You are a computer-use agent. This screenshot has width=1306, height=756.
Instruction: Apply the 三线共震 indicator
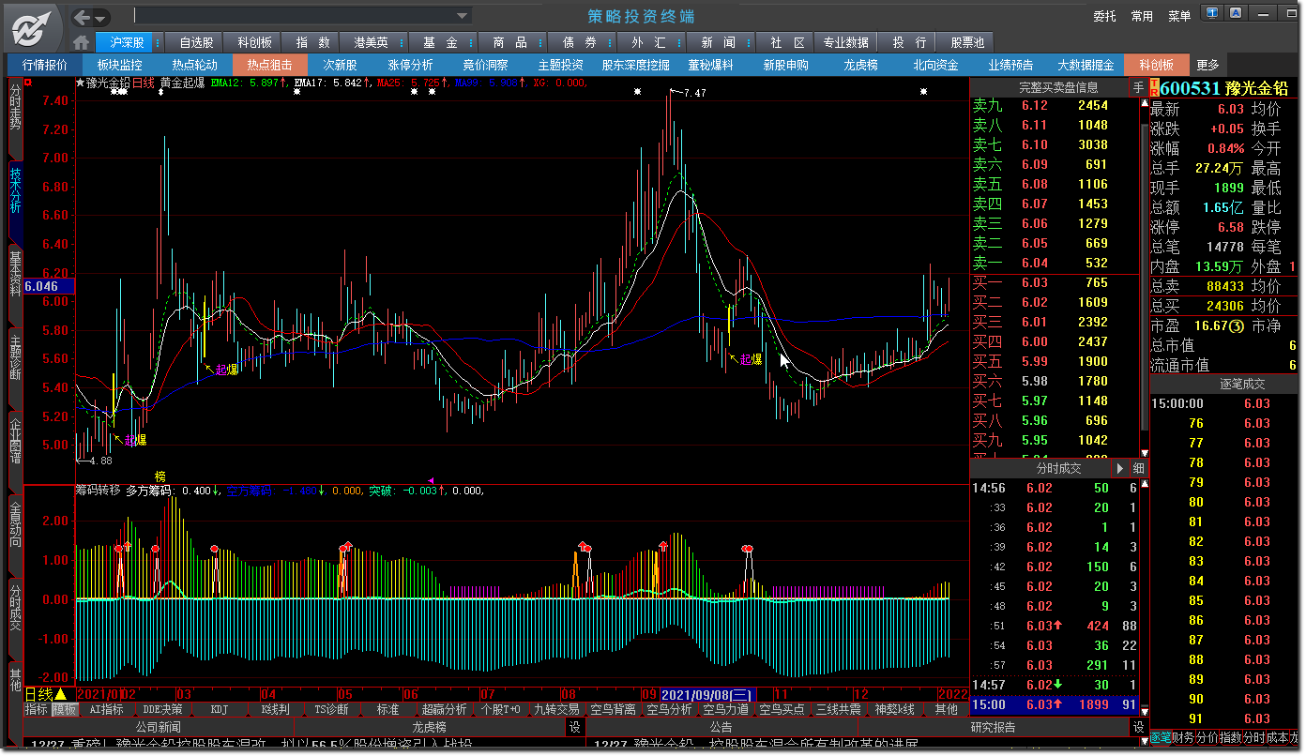tap(838, 710)
